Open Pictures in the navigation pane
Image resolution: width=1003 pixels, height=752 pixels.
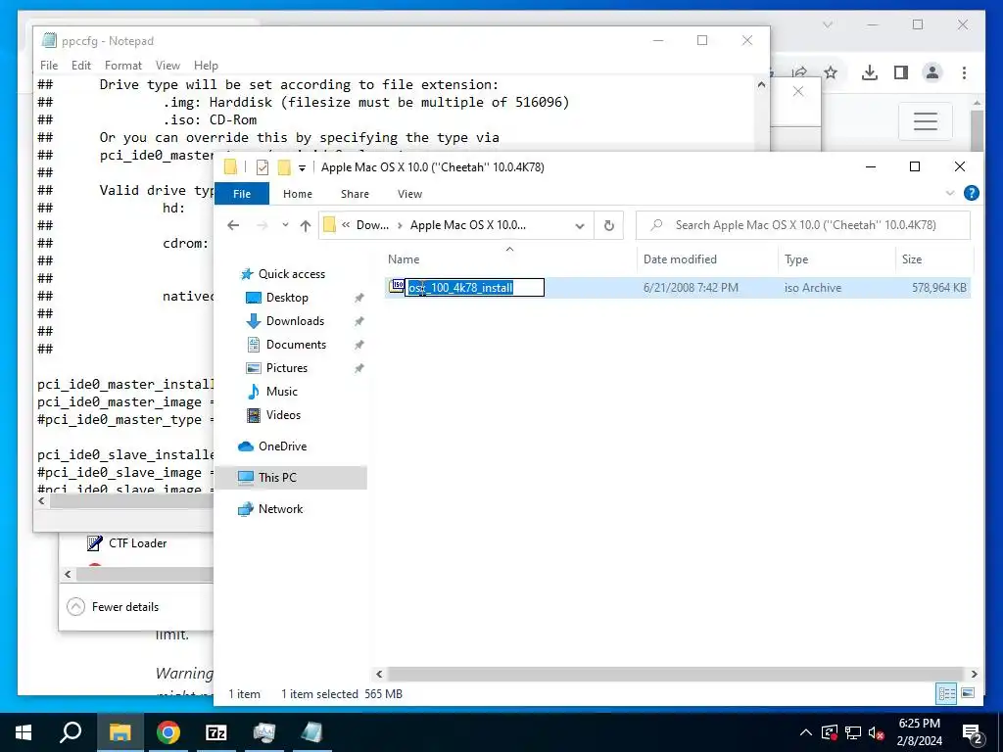[x=287, y=368]
